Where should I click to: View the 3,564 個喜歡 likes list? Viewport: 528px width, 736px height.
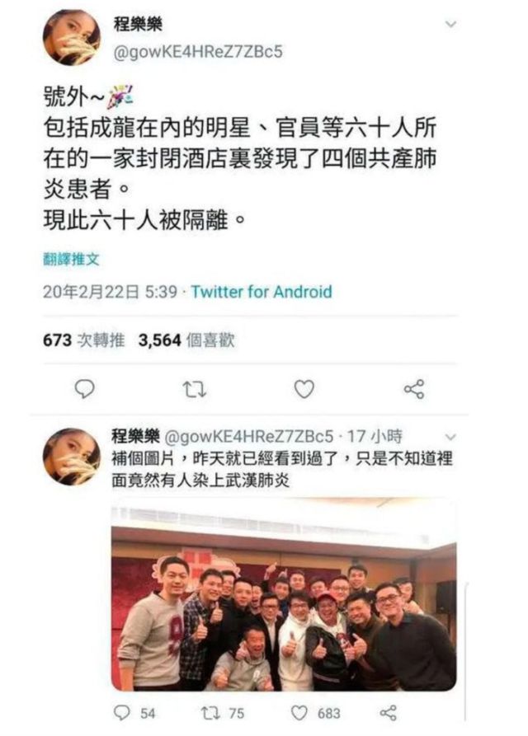pos(186,340)
